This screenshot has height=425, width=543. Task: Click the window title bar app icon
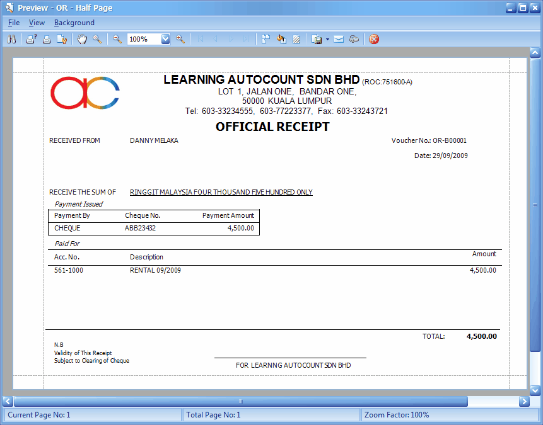click(x=9, y=8)
